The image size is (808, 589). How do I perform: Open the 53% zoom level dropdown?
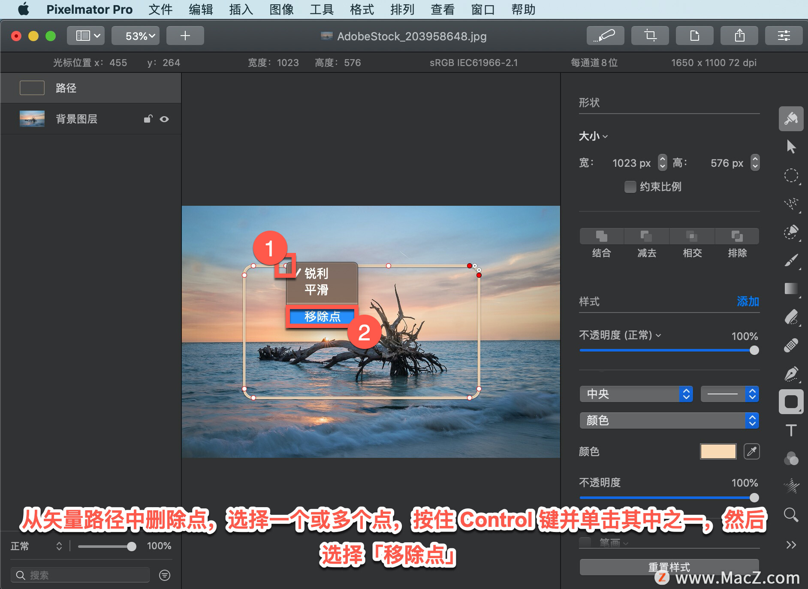(x=135, y=36)
